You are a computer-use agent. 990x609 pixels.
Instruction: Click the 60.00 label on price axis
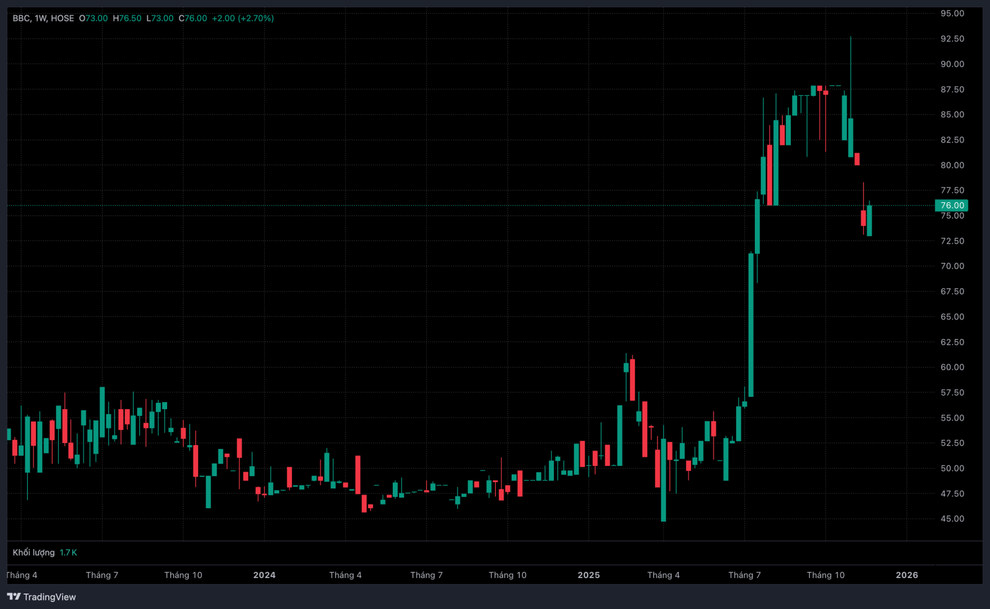pos(952,367)
